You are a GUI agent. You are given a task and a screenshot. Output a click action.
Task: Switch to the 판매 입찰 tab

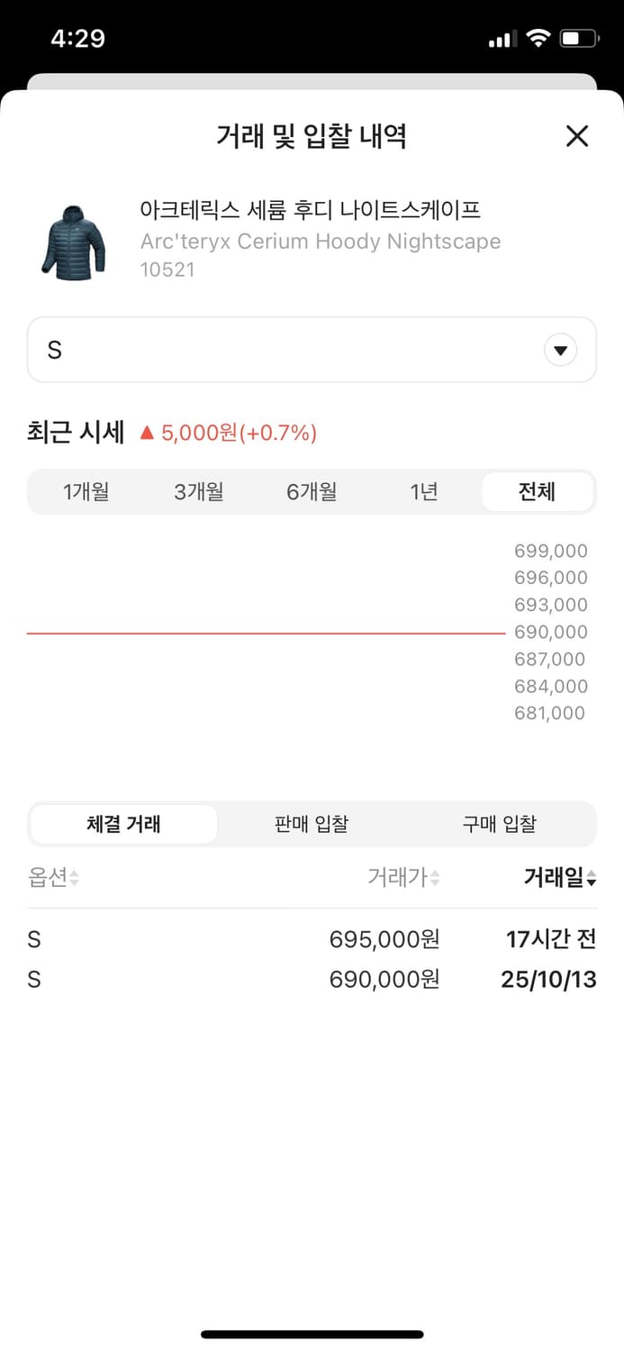(x=311, y=823)
